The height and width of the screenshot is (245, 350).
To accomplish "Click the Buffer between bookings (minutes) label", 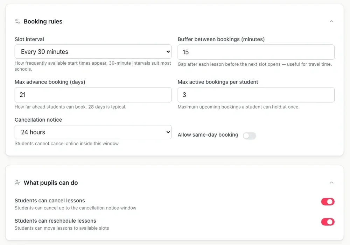I will [x=221, y=39].
